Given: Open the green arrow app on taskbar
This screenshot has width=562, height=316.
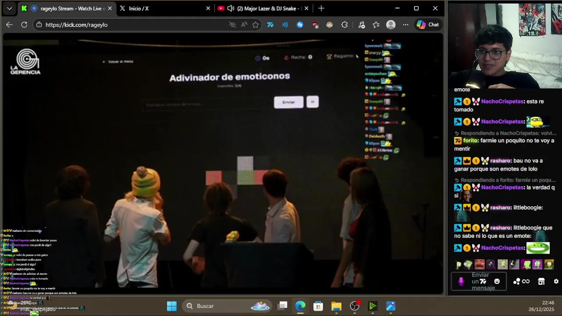Looking at the screenshot, I should coord(373,306).
